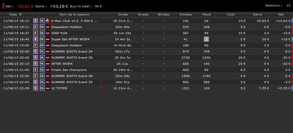Click the gains value 25,63 €
This screenshot has width=293, height=133.
(x=263, y=21)
